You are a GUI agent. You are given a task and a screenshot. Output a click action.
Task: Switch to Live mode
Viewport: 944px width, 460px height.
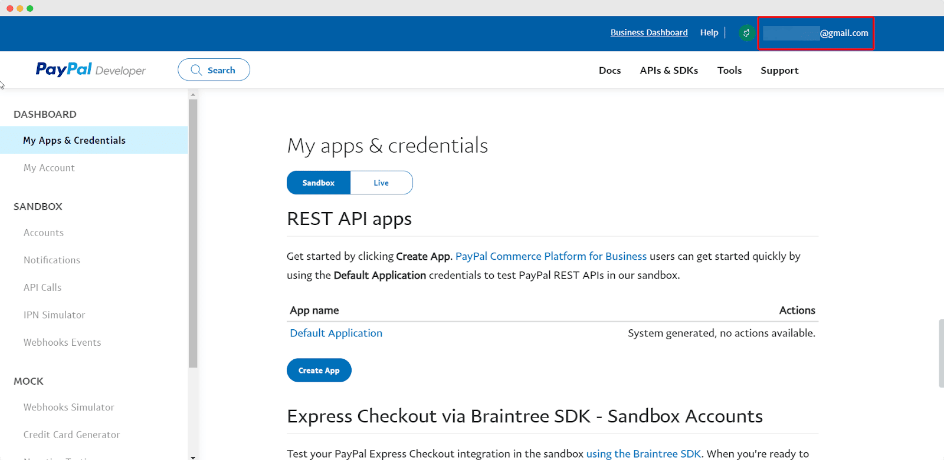381,183
